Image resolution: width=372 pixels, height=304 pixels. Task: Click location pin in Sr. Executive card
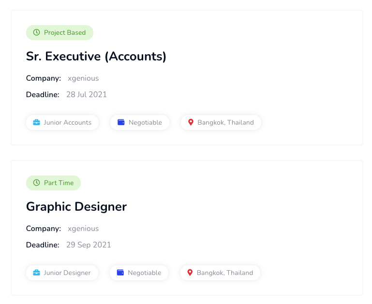point(191,123)
